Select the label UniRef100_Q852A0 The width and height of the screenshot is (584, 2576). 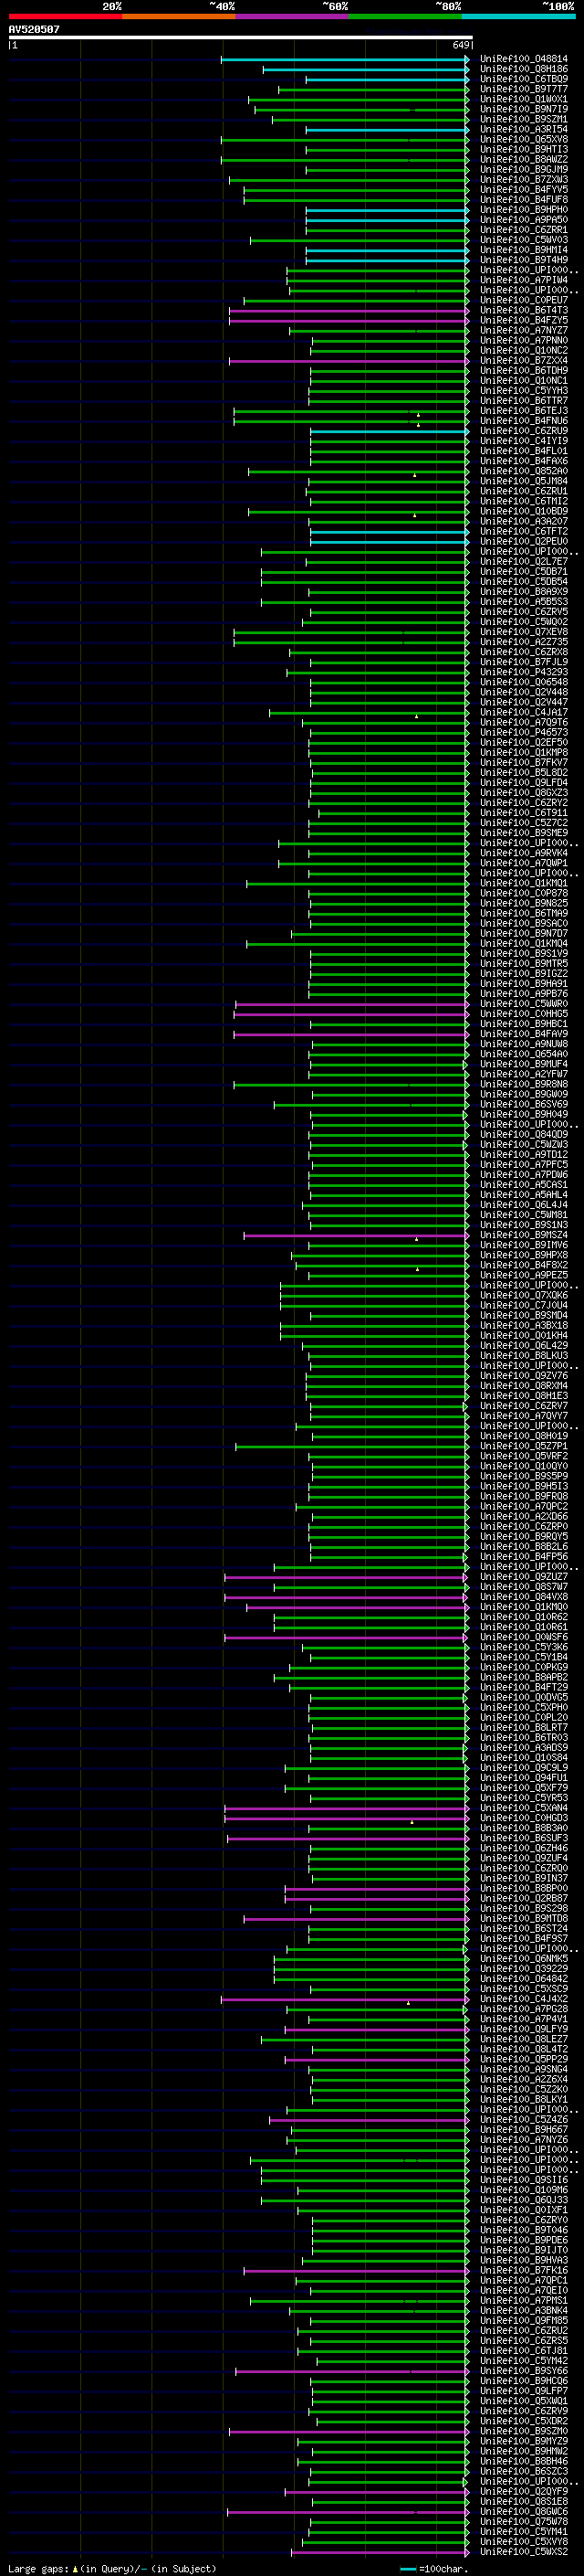click(x=523, y=471)
